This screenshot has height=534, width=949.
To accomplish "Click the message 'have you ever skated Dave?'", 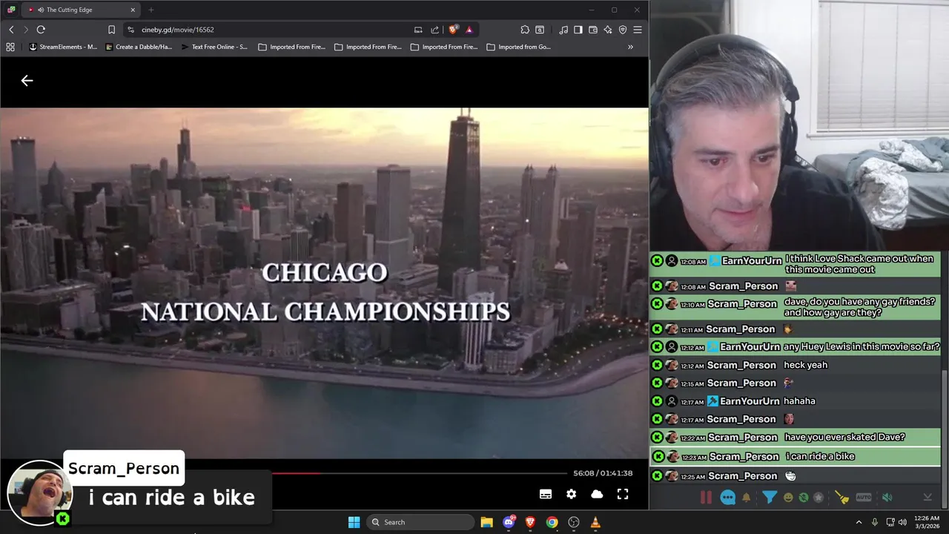I will (844, 437).
